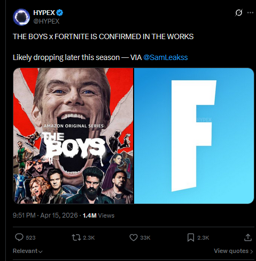The height and width of the screenshot is (261, 256).
Task: Open the @HYPEX handle link
Action: [x=46, y=21]
